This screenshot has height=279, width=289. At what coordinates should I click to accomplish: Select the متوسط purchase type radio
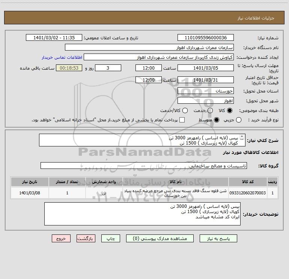pyautogui.click(x=217, y=120)
